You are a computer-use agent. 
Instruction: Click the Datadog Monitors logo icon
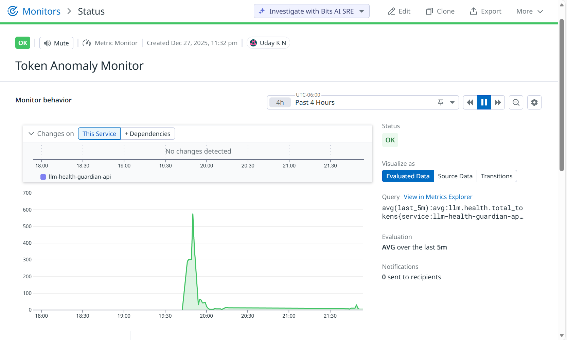(13, 11)
